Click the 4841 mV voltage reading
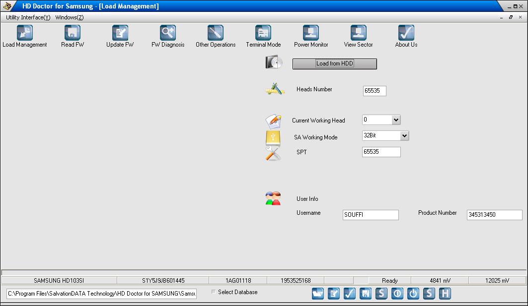Image resolution: width=528 pixels, height=306 pixels. [x=440, y=280]
